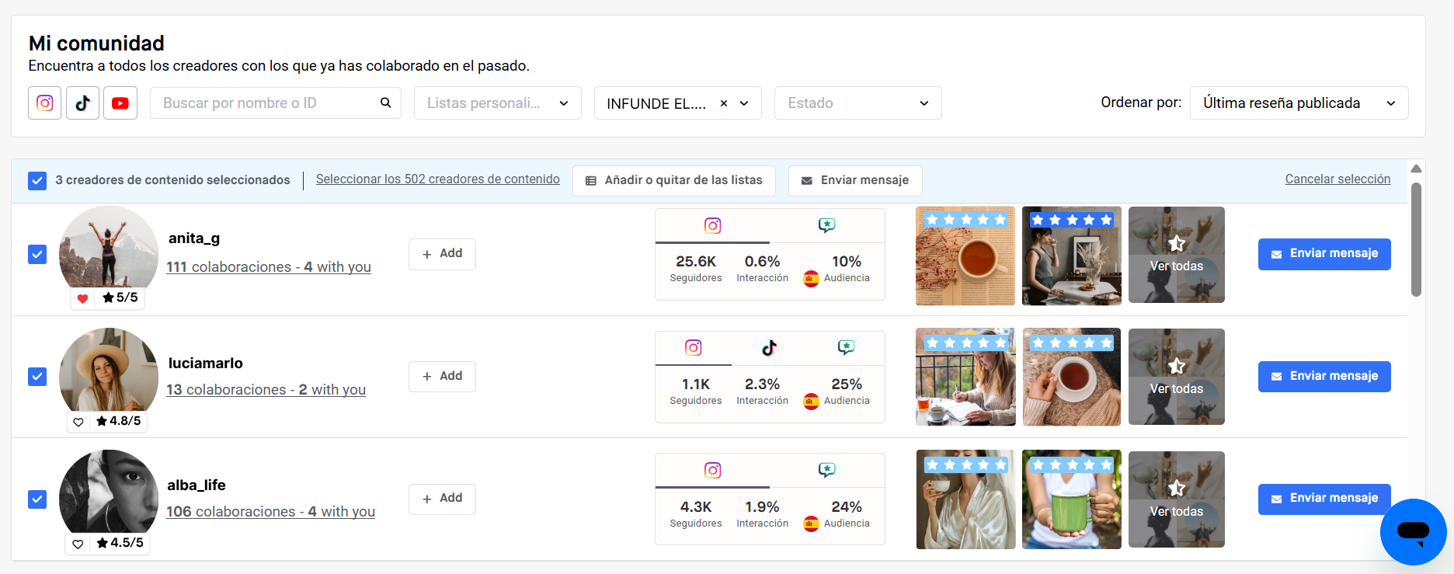Deselect the alba_life checkbox
The height and width of the screenshot is (574, 1454).
coord(37,499)
